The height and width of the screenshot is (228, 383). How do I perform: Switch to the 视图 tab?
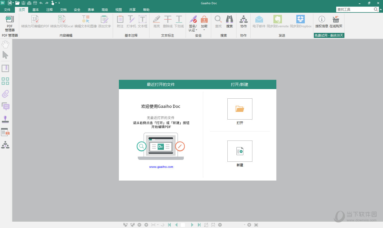(119, 10)
